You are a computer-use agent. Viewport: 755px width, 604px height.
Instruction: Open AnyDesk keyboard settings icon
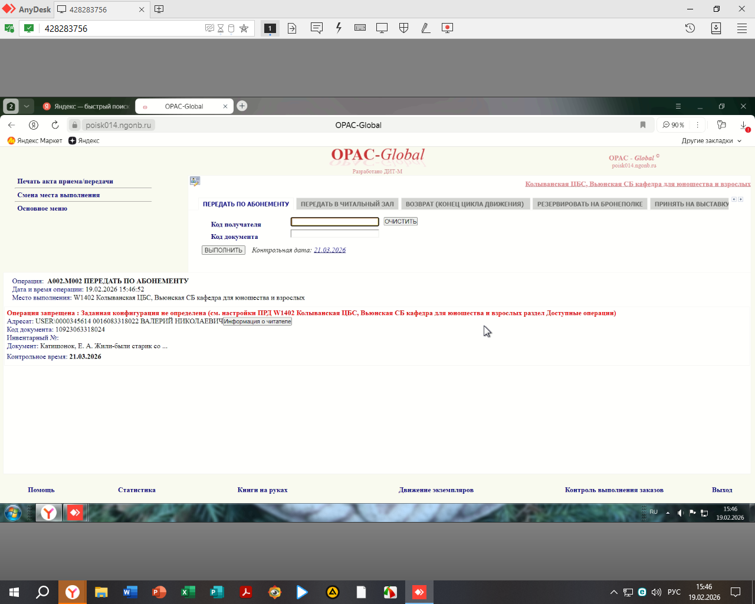point(360,28)
